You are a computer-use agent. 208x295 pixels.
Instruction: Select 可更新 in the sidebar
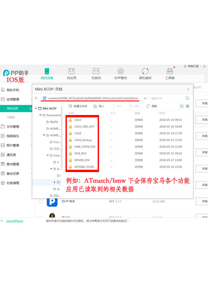pos(11,117)
